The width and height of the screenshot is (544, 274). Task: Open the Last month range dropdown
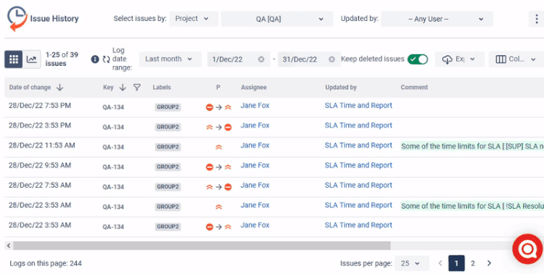tap(170, 59)
